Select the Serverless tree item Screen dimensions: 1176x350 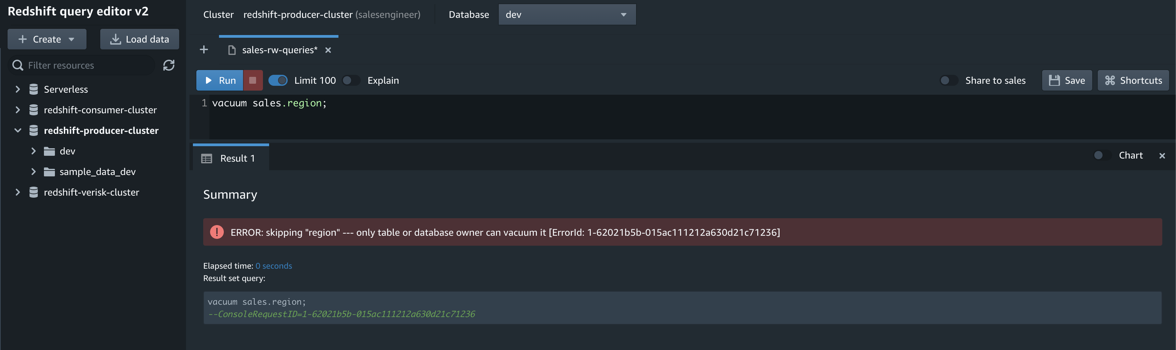(66, 89)
